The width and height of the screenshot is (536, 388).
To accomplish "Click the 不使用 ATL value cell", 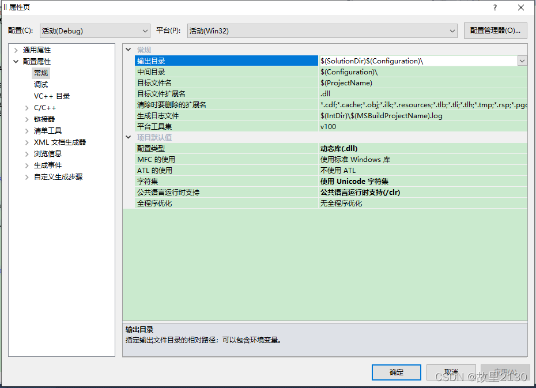I will (x=423, y=170).
